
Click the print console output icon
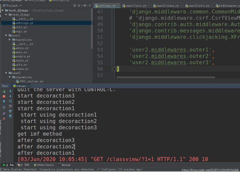(x=10, y=111)
